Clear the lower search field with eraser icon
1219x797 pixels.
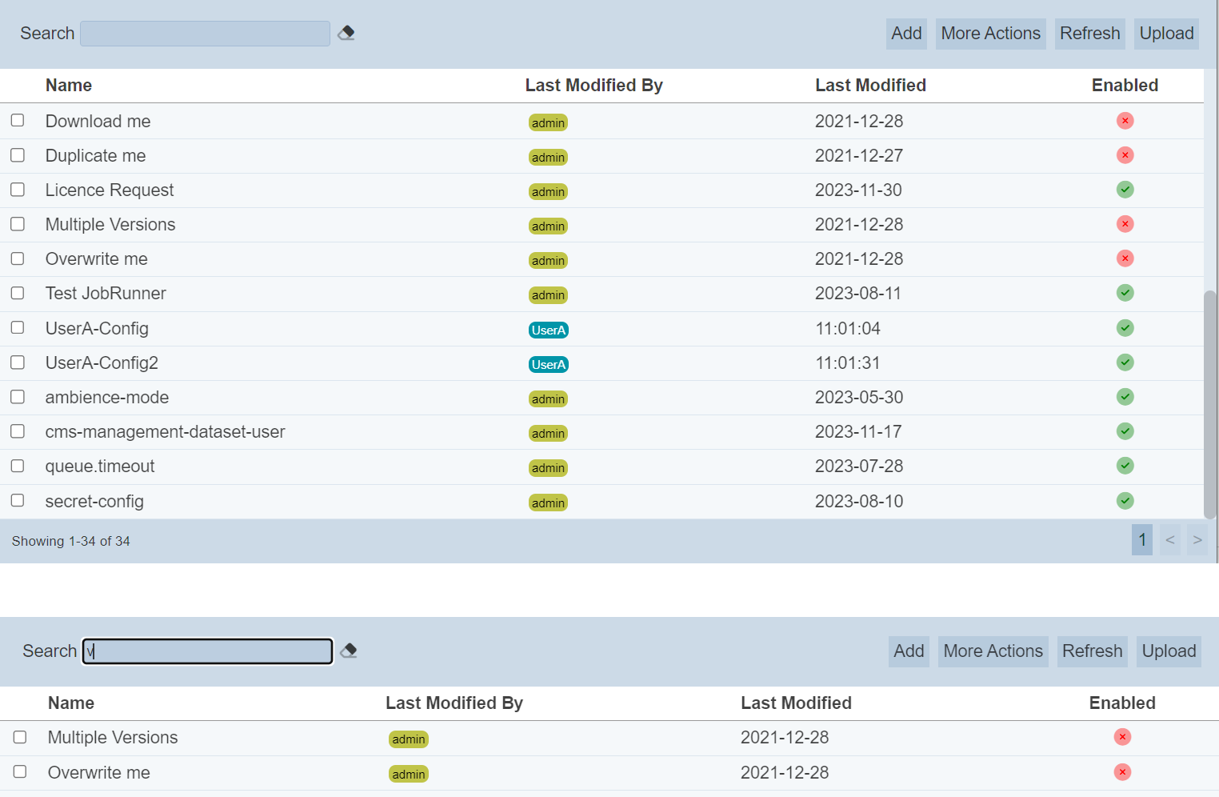click(349, 651)
